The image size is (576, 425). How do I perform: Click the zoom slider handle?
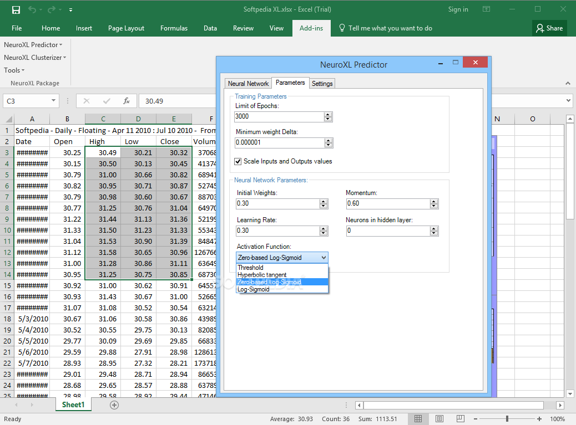507,419
